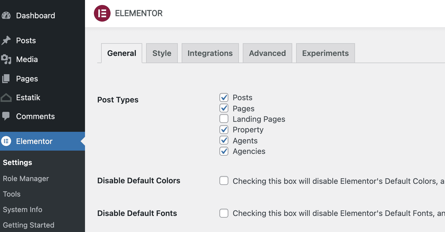Click the Default Colors description text

click(x=339, y=181)
